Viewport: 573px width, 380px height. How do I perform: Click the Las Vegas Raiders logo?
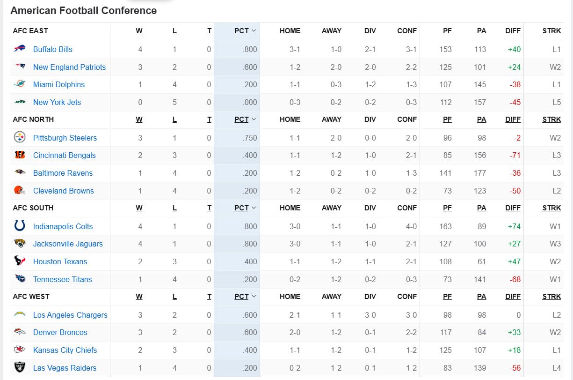[x=20, y=368]
